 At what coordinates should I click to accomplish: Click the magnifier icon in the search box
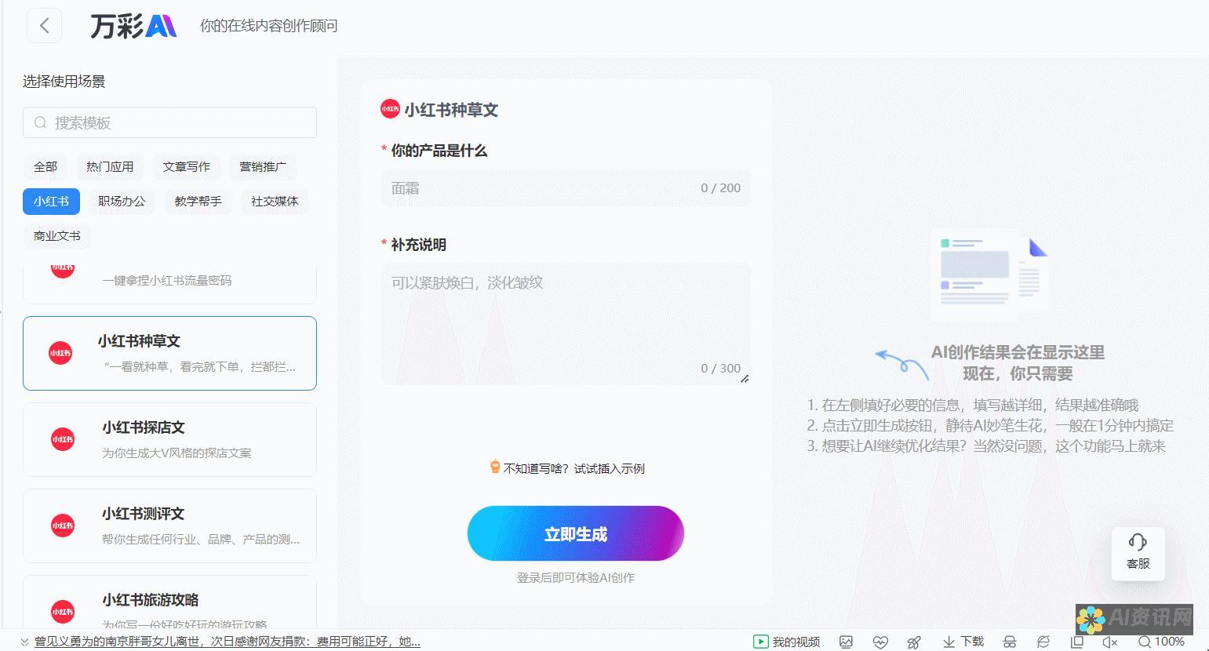click(x=40, y=122)
